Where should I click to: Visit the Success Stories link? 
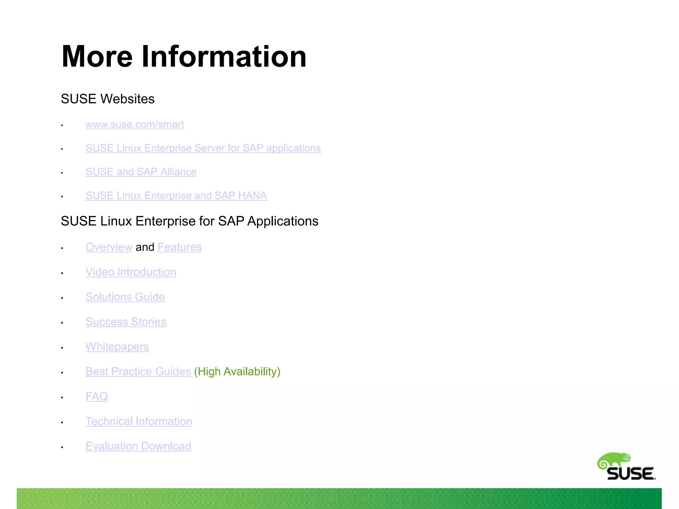126,321
